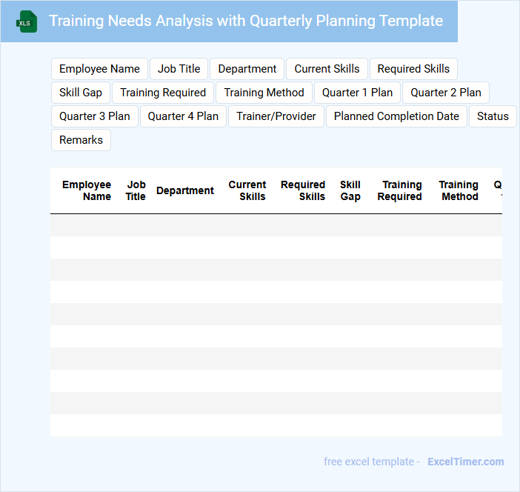Click the Remarks tag
The image size is (520, 492).
click(x=81, y=140)
